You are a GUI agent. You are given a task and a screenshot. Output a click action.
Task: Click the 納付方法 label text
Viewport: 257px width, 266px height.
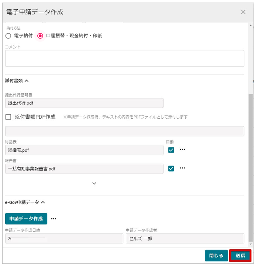(13, 28)
